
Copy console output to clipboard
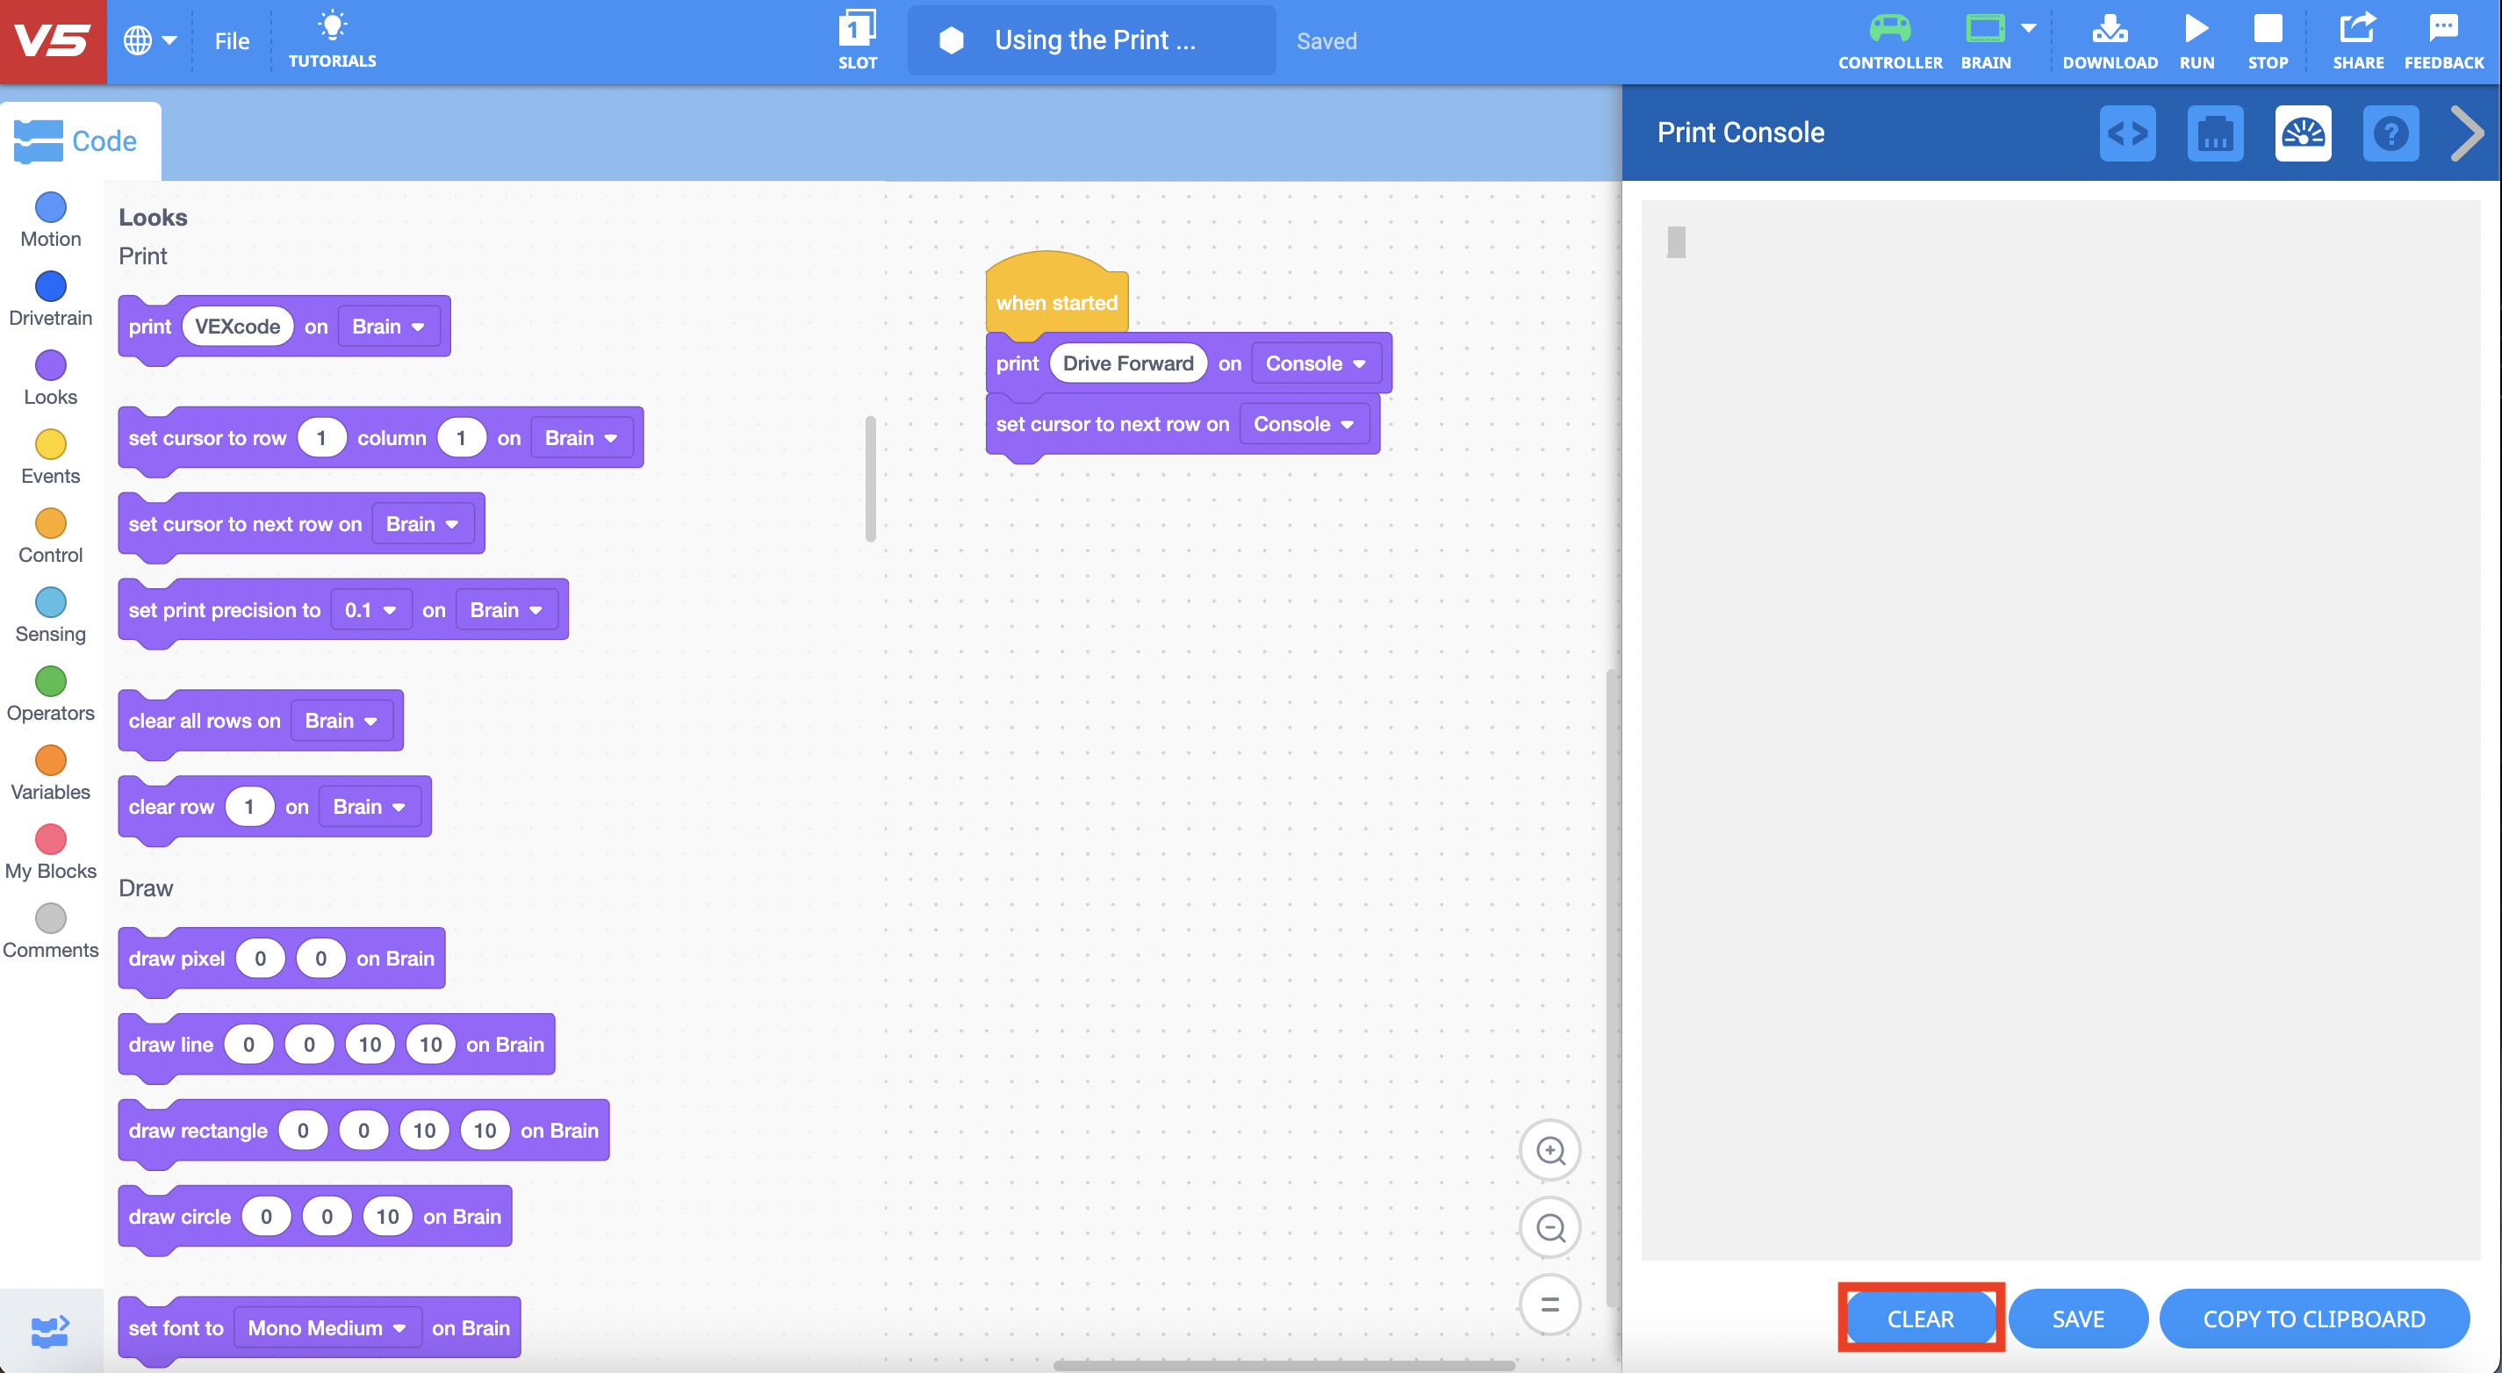[x=2314, y=1318]
